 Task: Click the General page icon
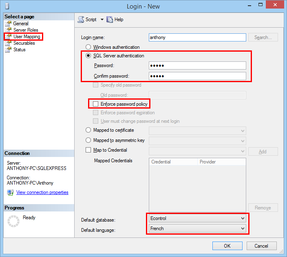tap(9, 24)
